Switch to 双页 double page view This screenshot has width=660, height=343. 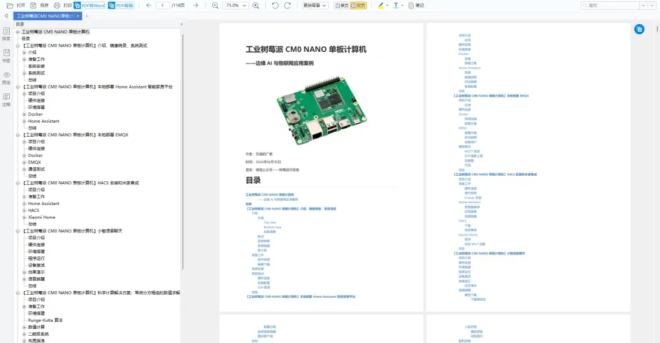click(x=358, y=5)
